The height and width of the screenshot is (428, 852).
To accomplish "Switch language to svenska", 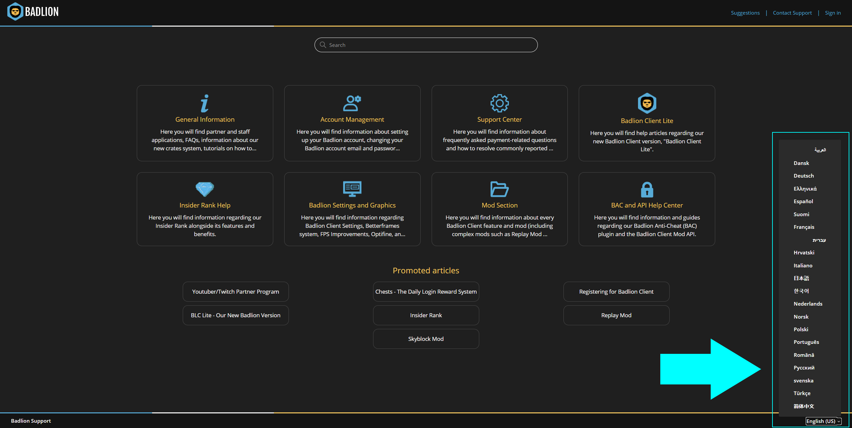I will [x=803, y=380].
